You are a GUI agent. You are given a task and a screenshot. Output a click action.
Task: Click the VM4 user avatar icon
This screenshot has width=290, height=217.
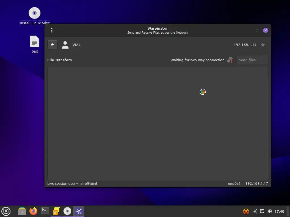point(65,45)
